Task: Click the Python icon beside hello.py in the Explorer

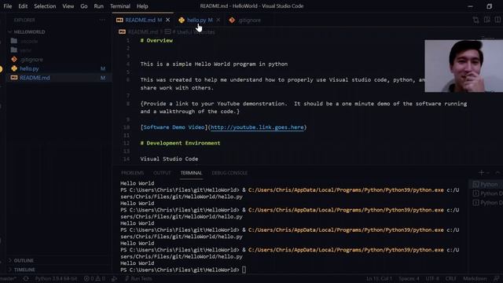Action: [14, 68]
